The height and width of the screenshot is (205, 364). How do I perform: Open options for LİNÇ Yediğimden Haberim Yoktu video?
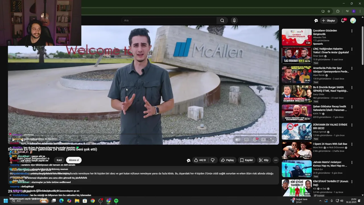[352, 49]
